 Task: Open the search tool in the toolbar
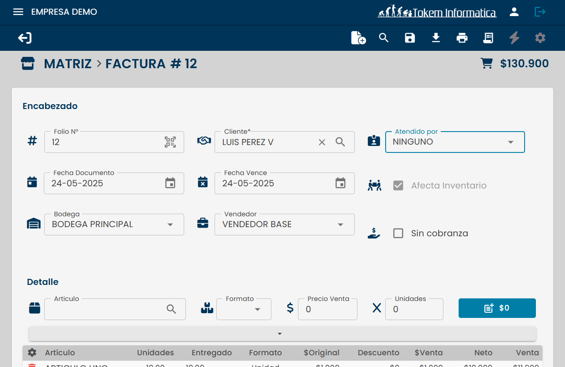(384, 38)
